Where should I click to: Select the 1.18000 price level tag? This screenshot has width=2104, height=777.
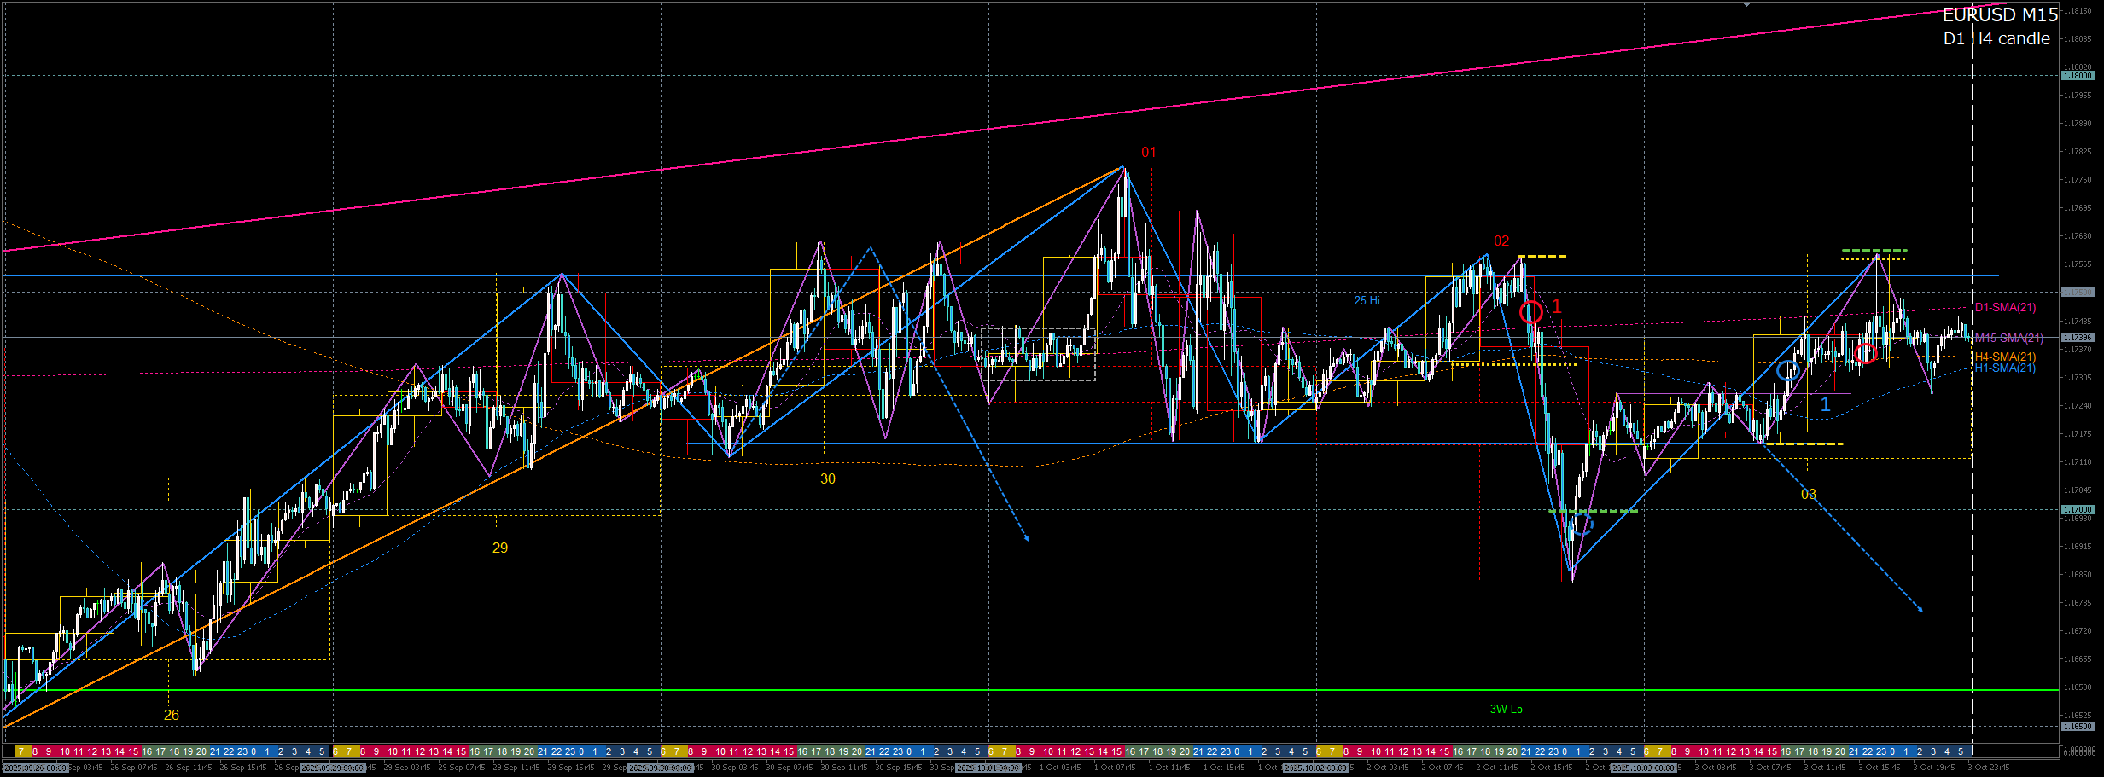[2077, 76]
